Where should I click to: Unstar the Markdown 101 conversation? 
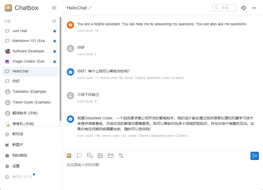click(x=55, y=41)
